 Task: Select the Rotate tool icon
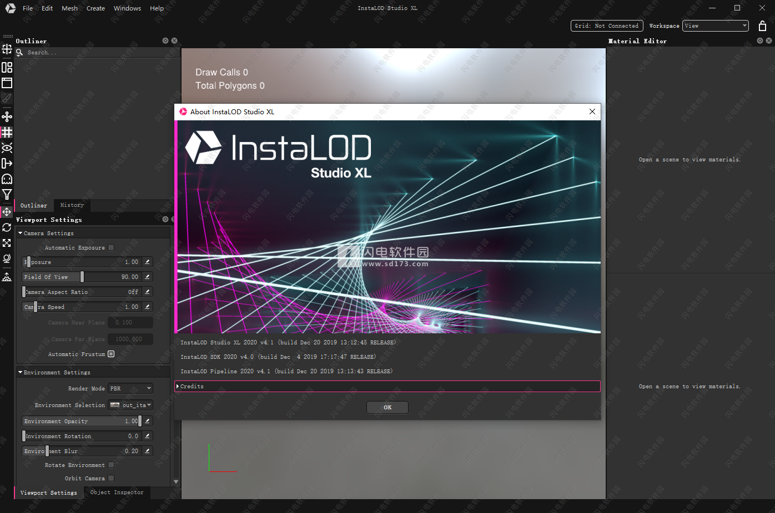7,227
